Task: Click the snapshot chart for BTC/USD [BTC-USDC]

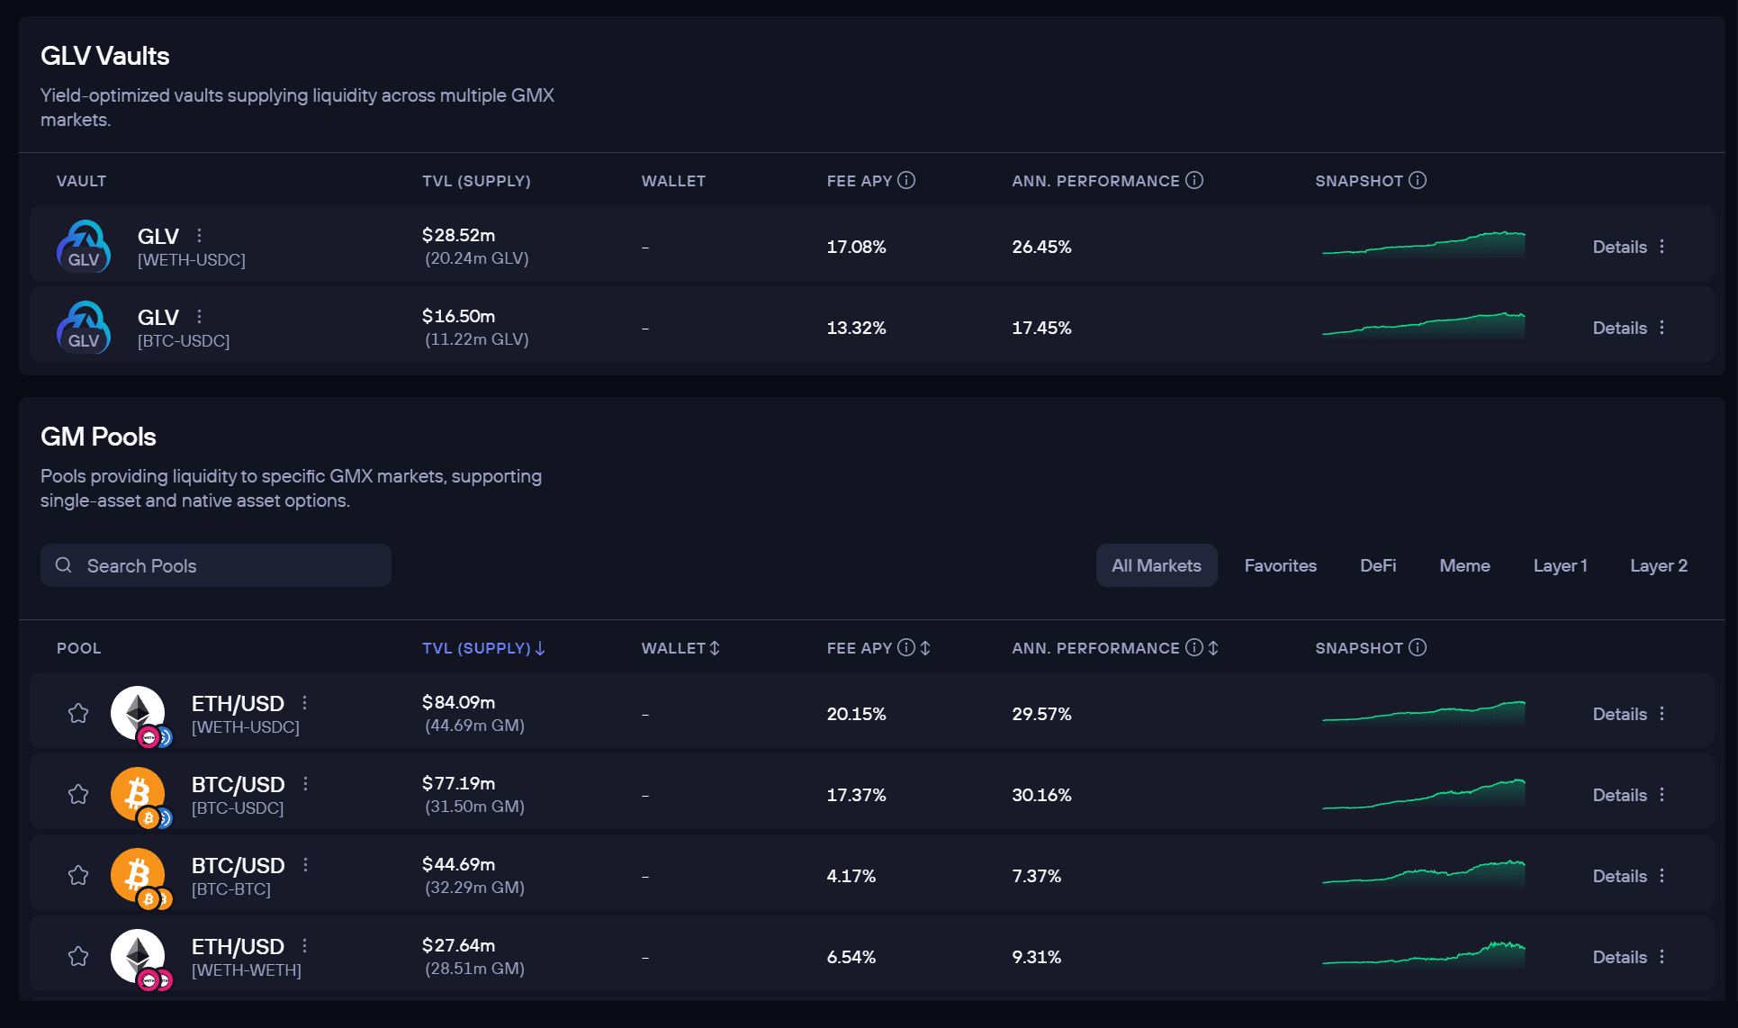Action: point(1423,794)
